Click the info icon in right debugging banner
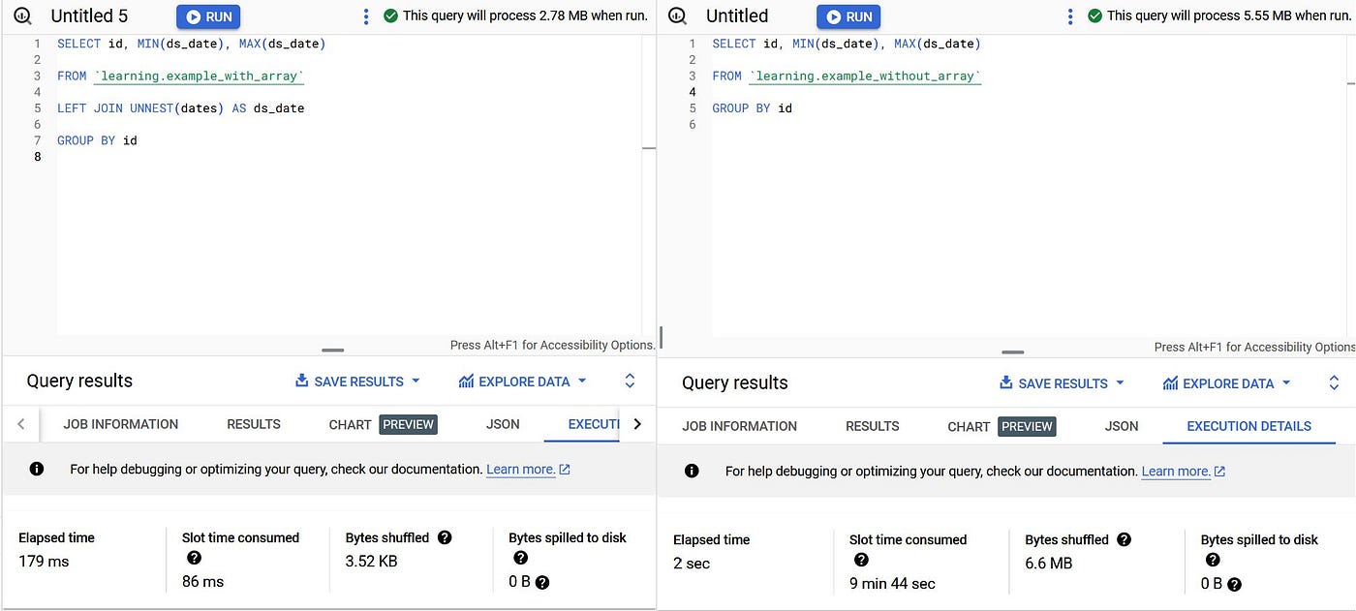 click(692, 471)
